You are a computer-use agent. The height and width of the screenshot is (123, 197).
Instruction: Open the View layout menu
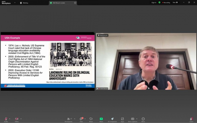pos(175,2)
